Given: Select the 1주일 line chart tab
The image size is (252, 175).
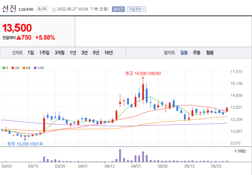Looking at the screenshot, I should pyautogui.click(x=44, y=53).
